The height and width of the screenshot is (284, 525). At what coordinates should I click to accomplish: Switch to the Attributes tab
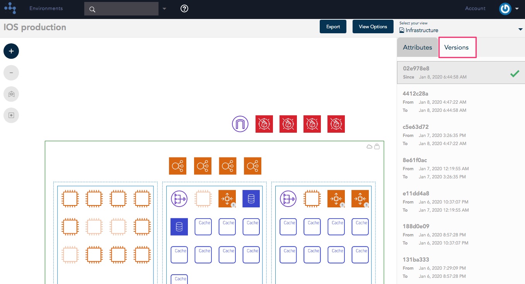pyautogui.click(x=418, y=48)
